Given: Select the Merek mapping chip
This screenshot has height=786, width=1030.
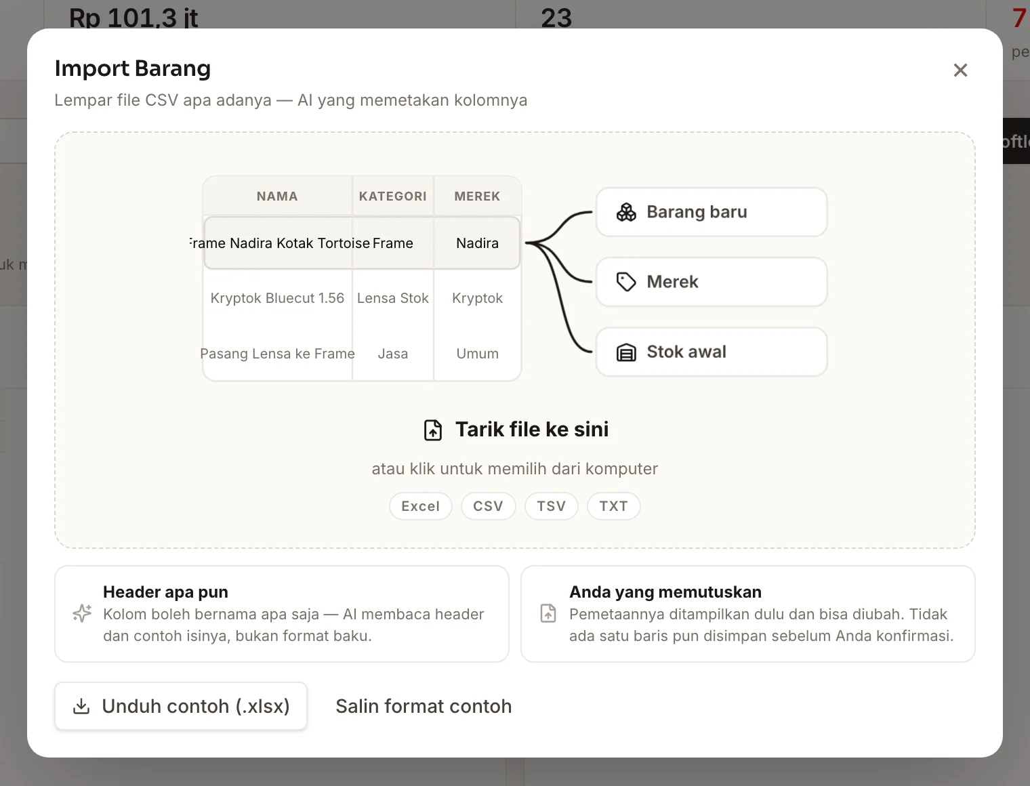Looking at the screenshot, I should point(712,282).
